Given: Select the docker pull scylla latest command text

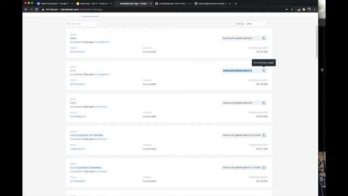Looking at the screenshot, I should (x=238, y=38).
